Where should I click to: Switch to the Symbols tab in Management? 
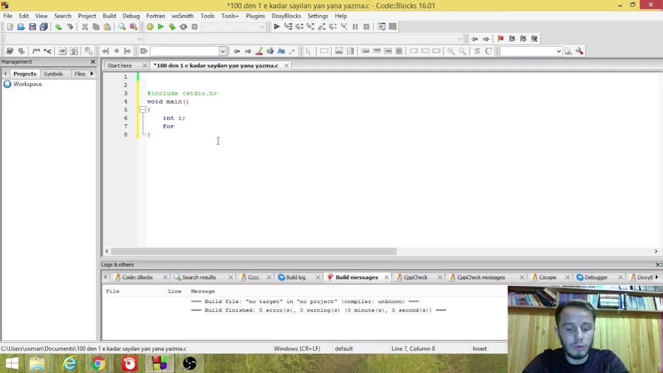coord(54,73)
